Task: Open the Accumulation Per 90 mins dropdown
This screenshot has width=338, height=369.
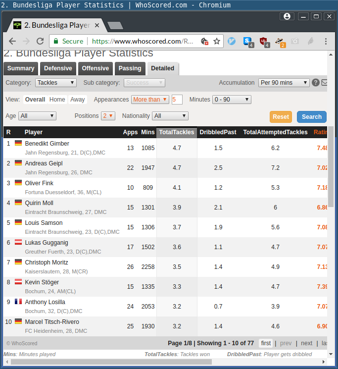Action: 284,83
